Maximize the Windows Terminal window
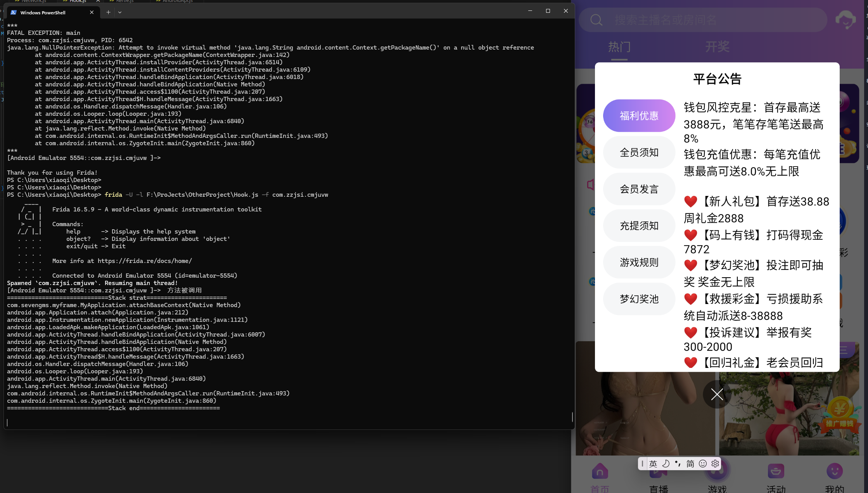The height and width of the screenshot is (493, 868). coord(548,11)
